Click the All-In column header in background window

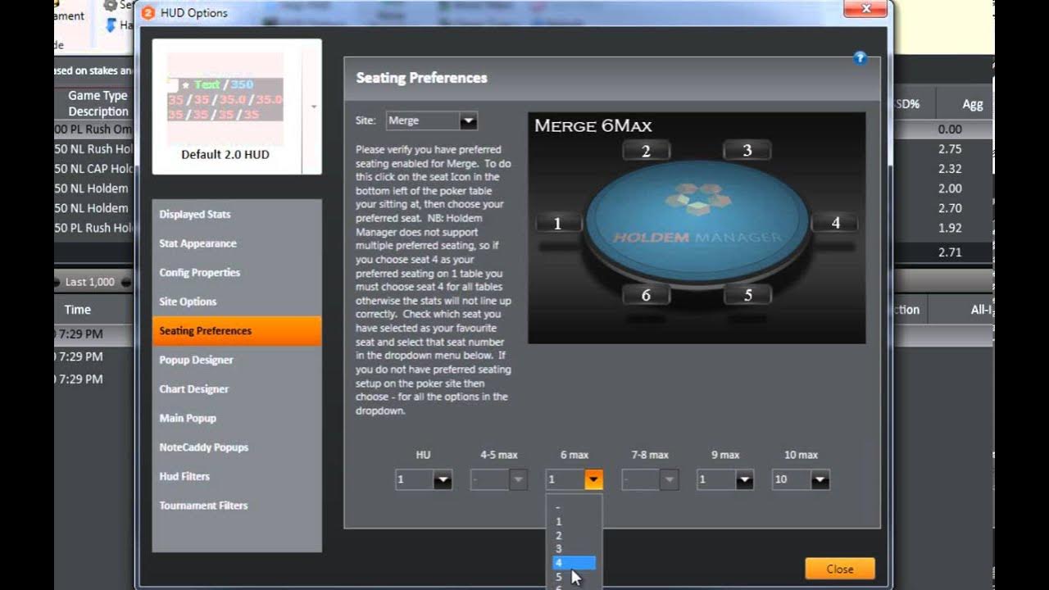[x=982, y=310]
